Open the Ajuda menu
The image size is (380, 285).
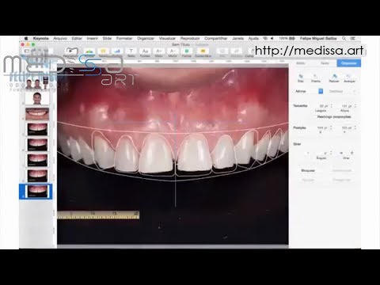coord(253,39)
